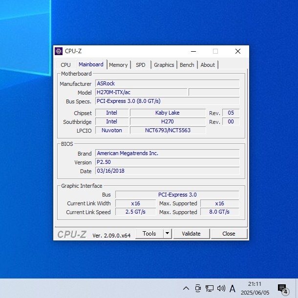Click LPCIO value NCT6793/NCT5563
The image size is (298, 298).
pyautogui.click(x=168, y=130)
